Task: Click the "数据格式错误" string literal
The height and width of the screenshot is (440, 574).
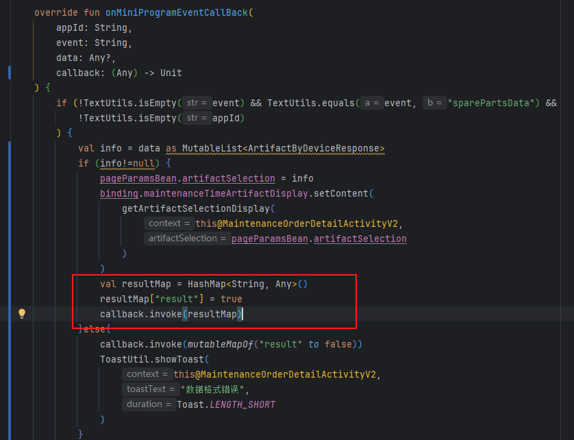Action: click(212, 389)
